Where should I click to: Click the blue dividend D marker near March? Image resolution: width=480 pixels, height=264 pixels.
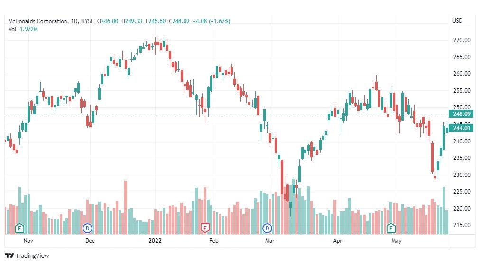point(267,228)
